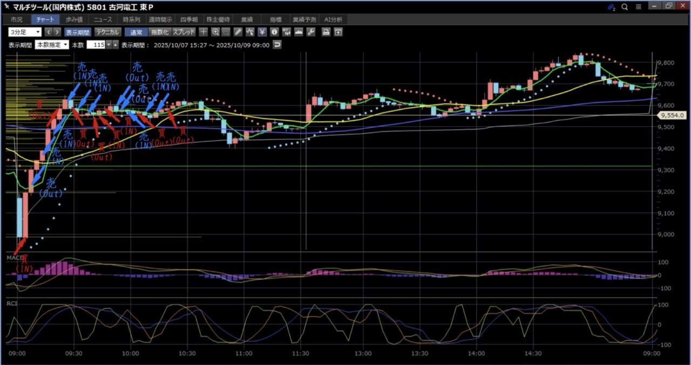691x365 pixels.
Task: Zoom in with the magnifier plus icon
Action: 215,32
